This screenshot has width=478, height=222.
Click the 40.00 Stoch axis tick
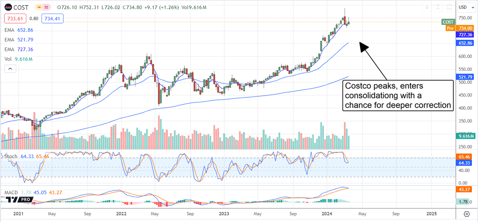(x=465, y=170)
